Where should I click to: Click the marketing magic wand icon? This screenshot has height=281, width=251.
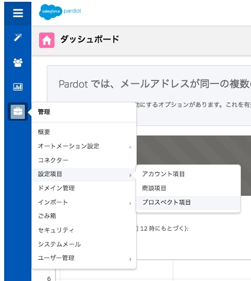18,37
